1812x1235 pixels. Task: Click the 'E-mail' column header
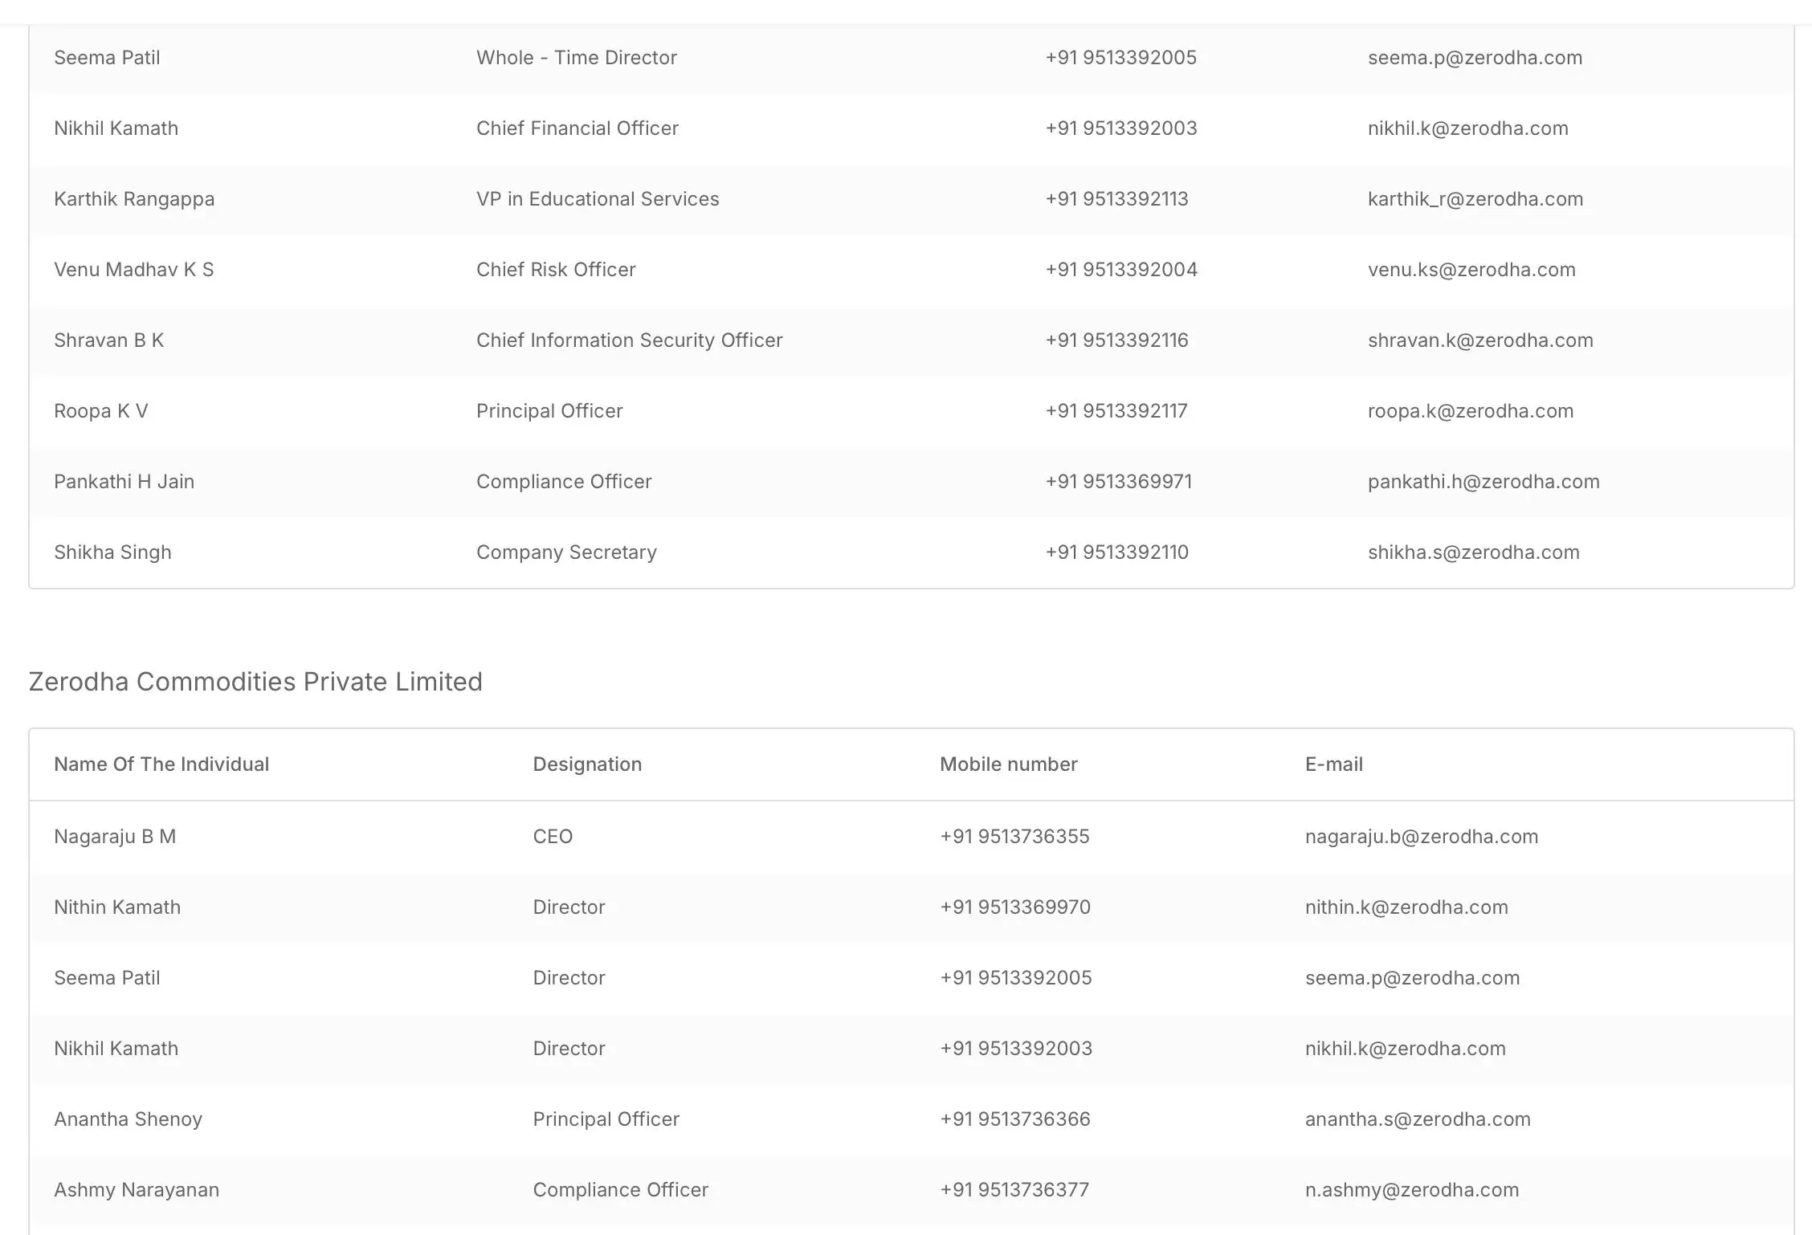1334,764
